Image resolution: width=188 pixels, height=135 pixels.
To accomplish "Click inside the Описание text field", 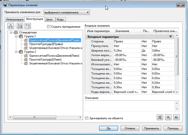I will pos(129,105).
